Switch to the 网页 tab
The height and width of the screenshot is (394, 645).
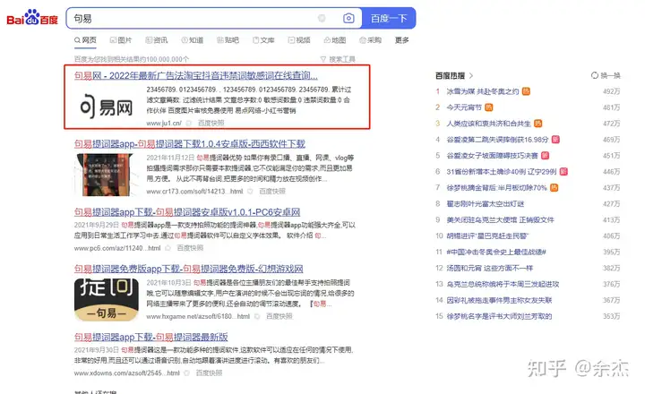click(x=85, y=40)
